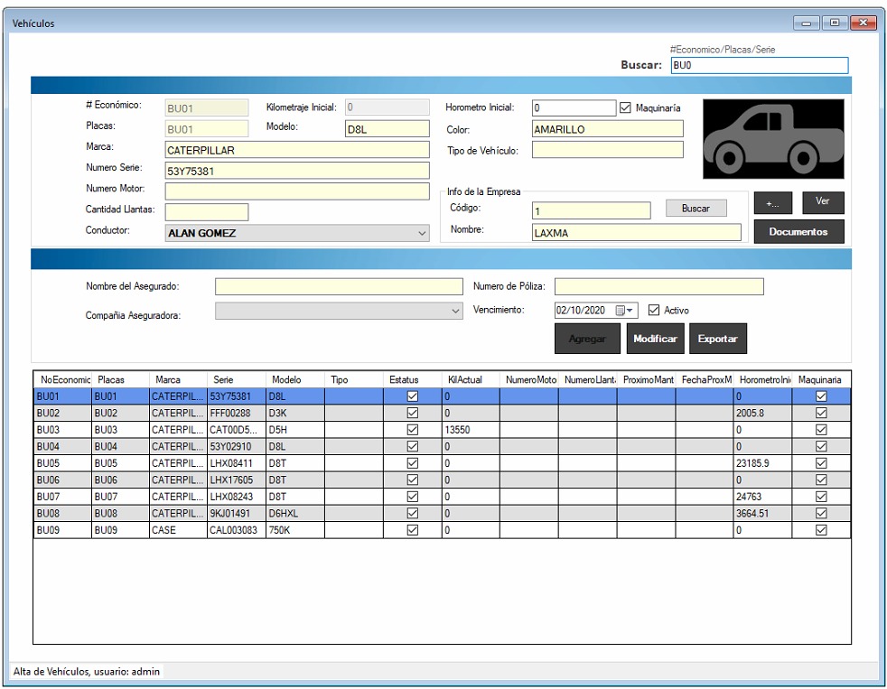Sort table by Tipo column header
The height and width of the screenshot is (689, 887).
pyautogui.click(x=353, y=379)
